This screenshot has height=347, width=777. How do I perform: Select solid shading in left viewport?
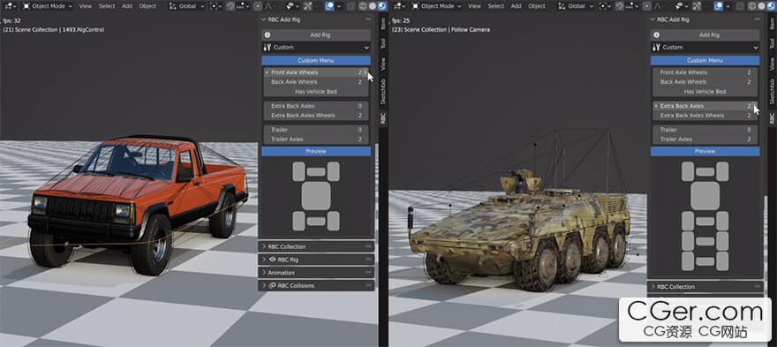click(x=372, y=6)
